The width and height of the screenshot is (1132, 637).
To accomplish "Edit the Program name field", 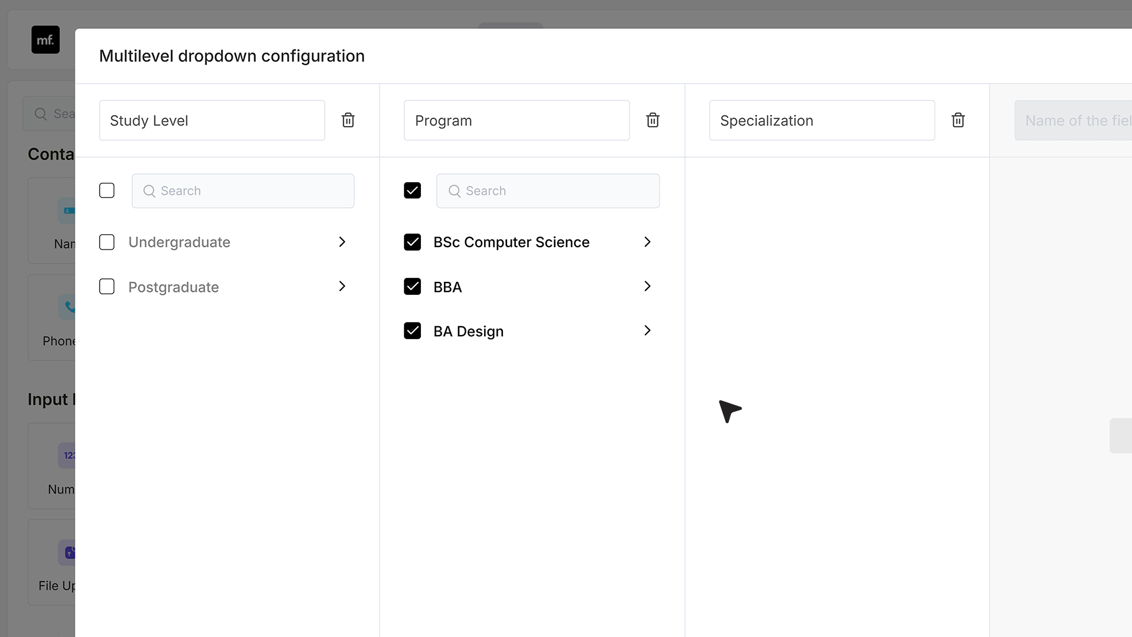I will coord(516,120).
